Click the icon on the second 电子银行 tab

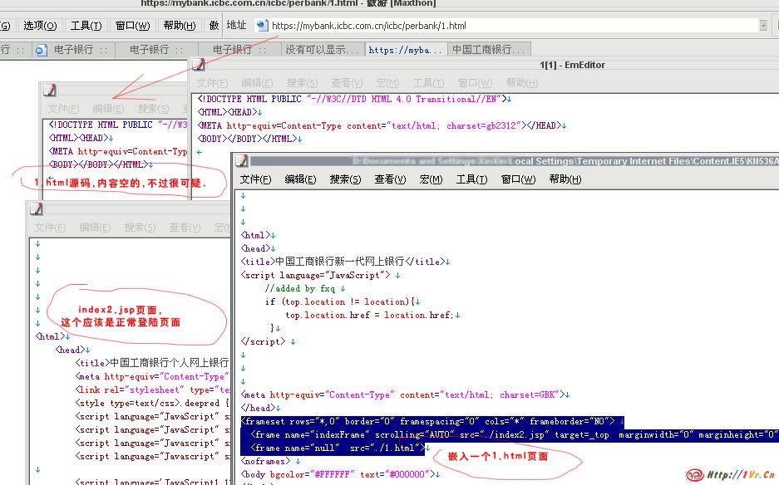41,50
